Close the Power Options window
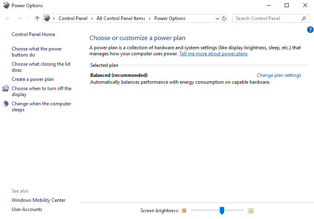 (305, 5)
